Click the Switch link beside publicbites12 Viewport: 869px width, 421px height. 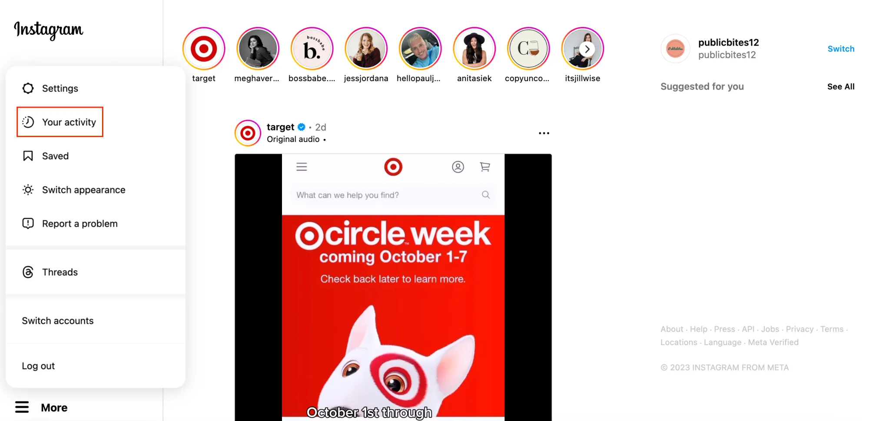point(841,49)
